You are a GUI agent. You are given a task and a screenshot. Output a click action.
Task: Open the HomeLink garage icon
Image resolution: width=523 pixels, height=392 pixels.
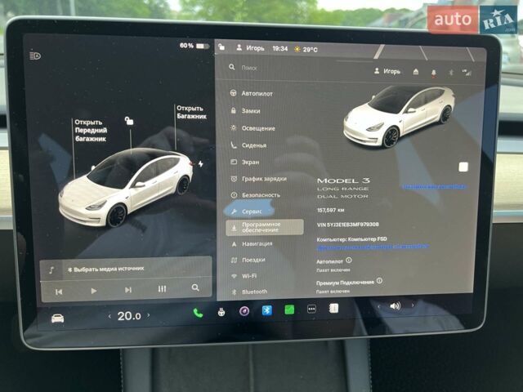click(x=416, y=72)
